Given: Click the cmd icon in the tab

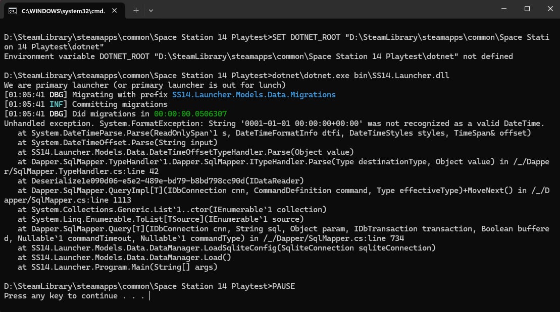Looking at the screenshot, I should click(x=13, y=11).
